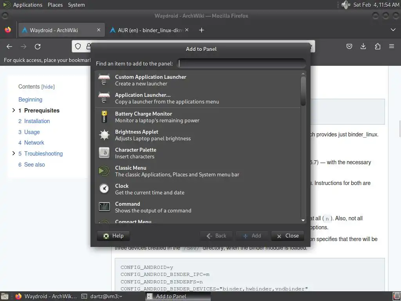Go to Beginning in contents

[x=30, y=100]
